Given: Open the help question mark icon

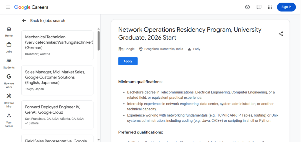Looking at the screenshot, I should pos(248,7).
